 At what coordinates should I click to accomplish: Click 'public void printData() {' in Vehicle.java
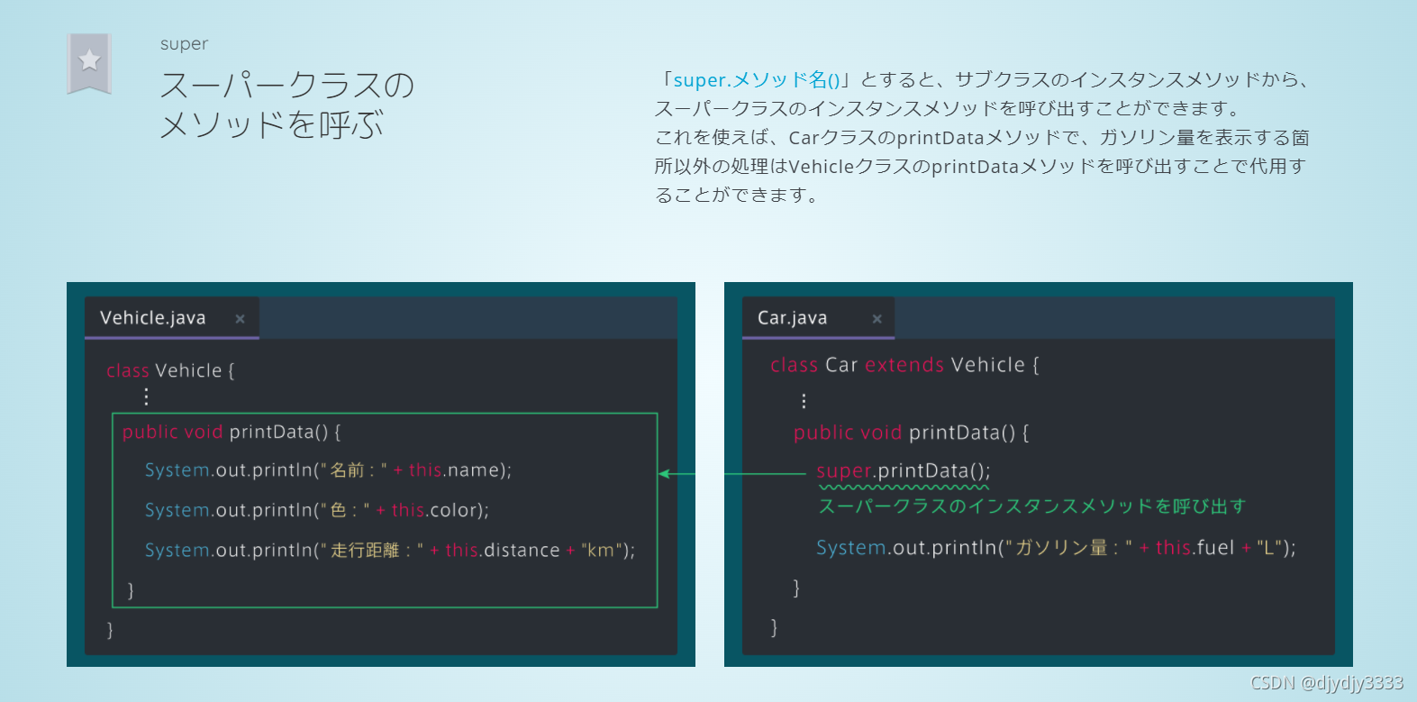click(x=232, y=432)
